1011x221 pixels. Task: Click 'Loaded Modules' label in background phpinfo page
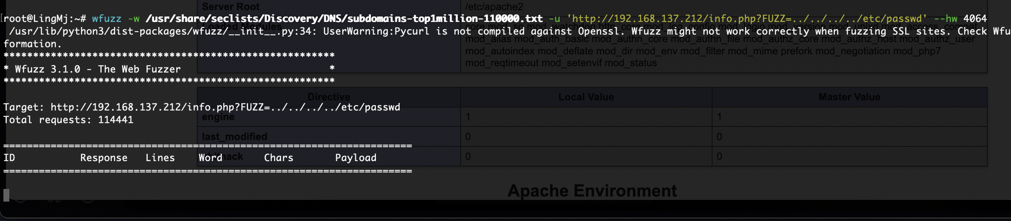pos(242,26)
